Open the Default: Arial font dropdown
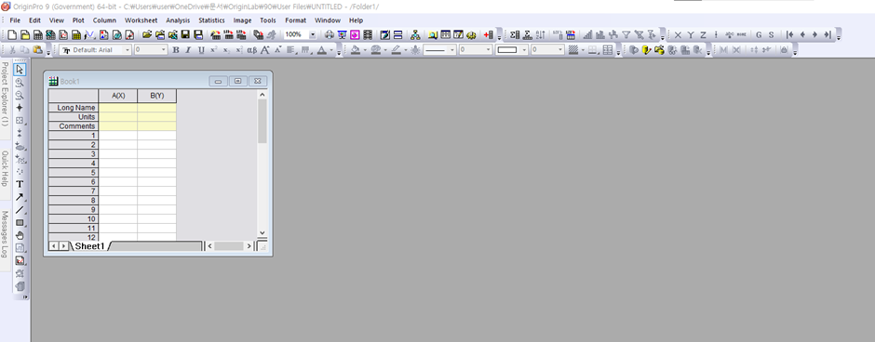 coord(128,50)
